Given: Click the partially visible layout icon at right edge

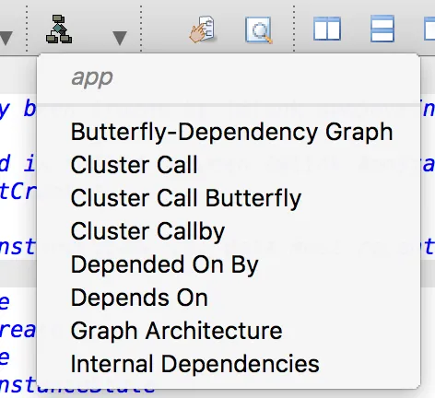Looking at the screenshot, I should click(429, 29).
